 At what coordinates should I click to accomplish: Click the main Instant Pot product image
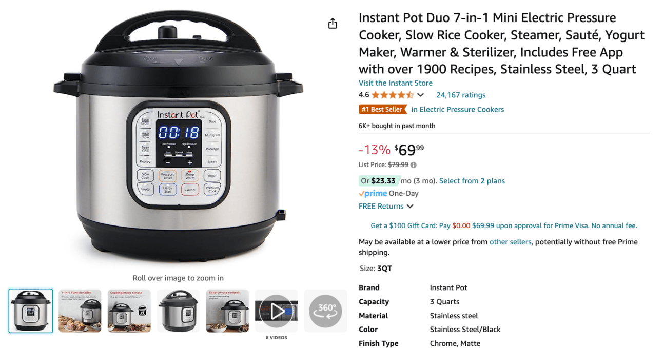point(178,137)
